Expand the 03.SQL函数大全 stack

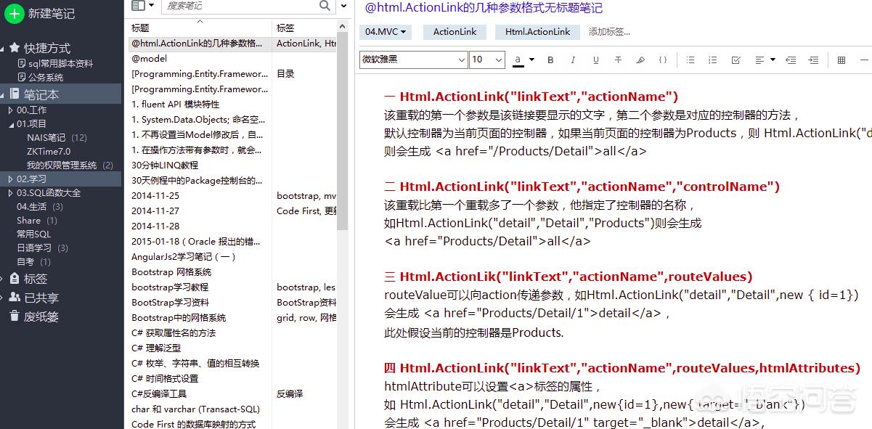pyautogui.click(x=10, y=193)
